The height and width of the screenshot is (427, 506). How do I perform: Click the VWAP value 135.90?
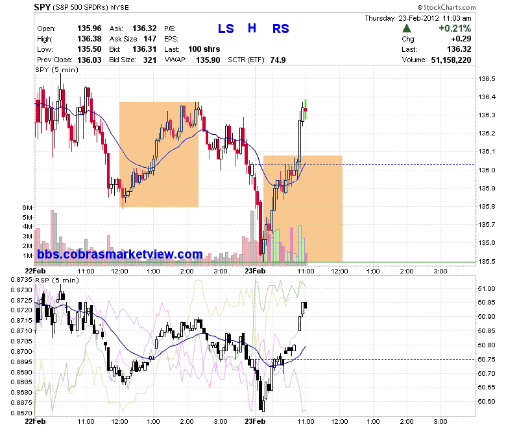pyautogui.click(x=208, y=60)
